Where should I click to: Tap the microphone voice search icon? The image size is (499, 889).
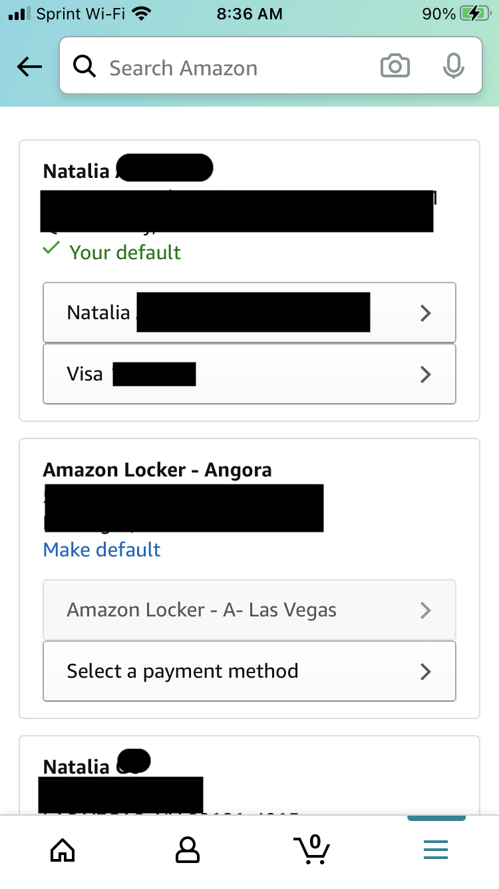(x=453, y=67)
